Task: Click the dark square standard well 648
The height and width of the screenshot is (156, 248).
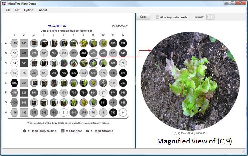Action: [x=24, y=63]
